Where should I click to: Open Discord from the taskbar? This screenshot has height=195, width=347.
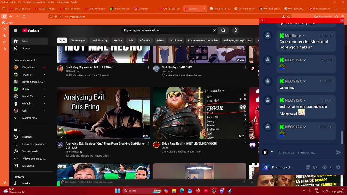(222, 191)
